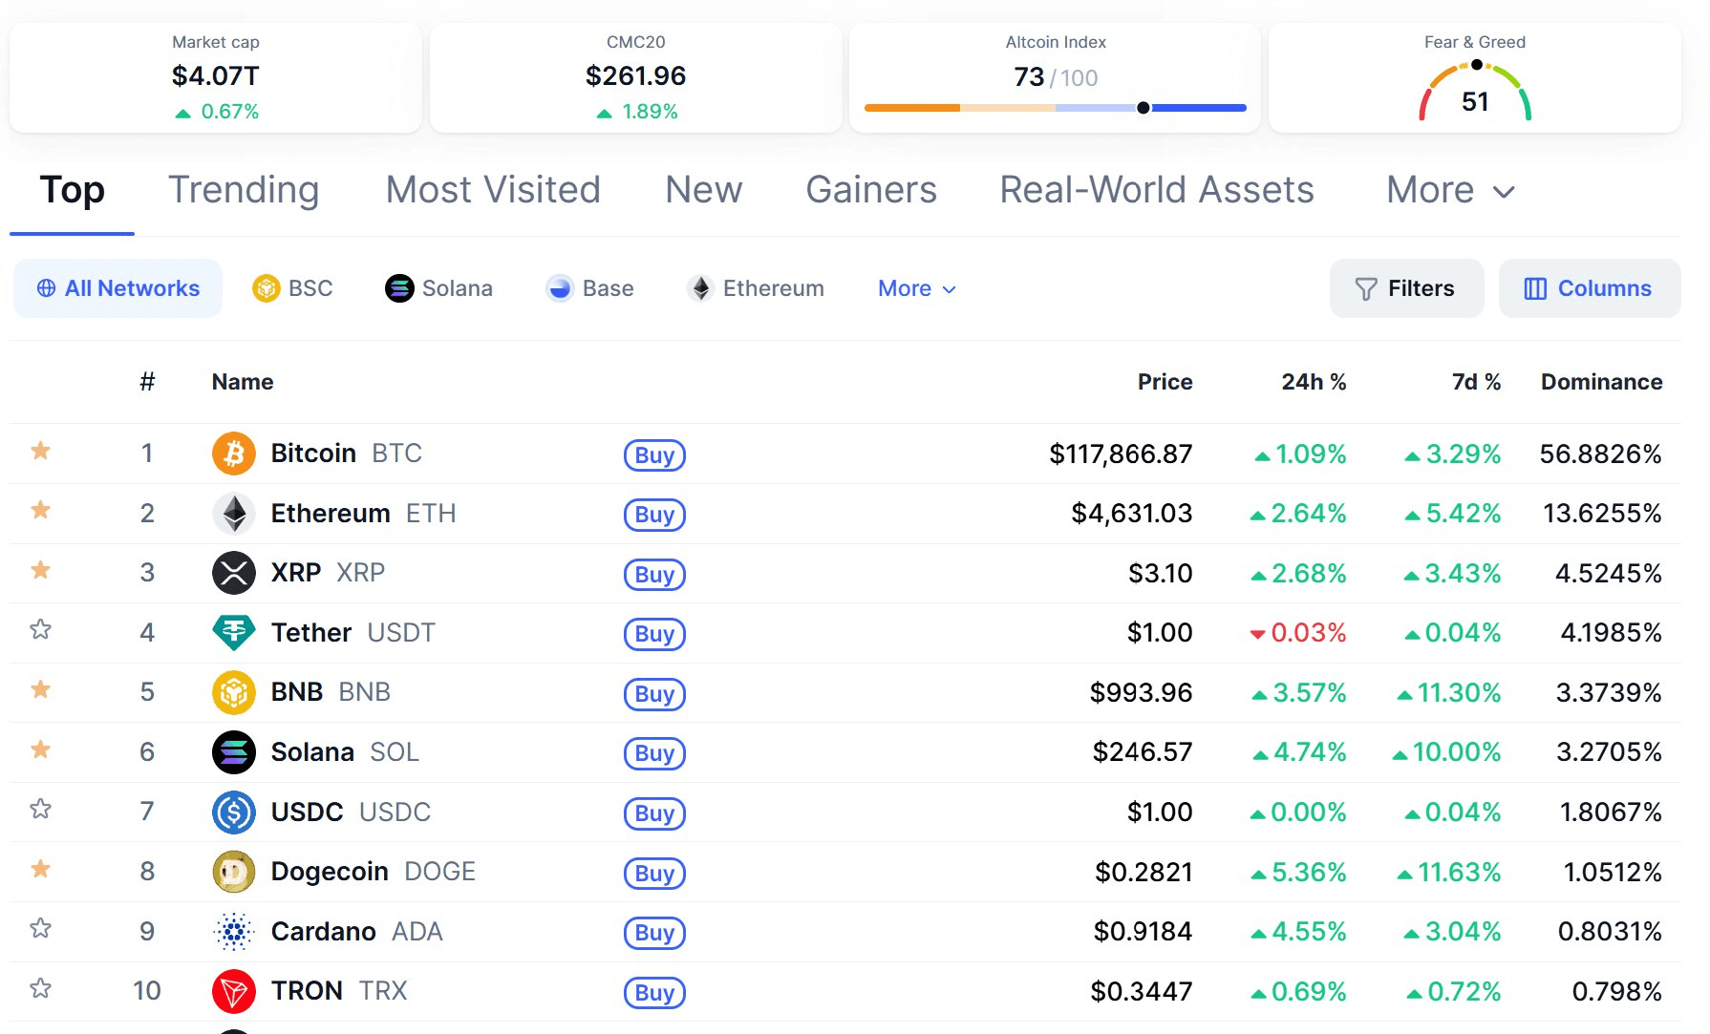Open Dogecoin DOGE name link

pos(373,872)
